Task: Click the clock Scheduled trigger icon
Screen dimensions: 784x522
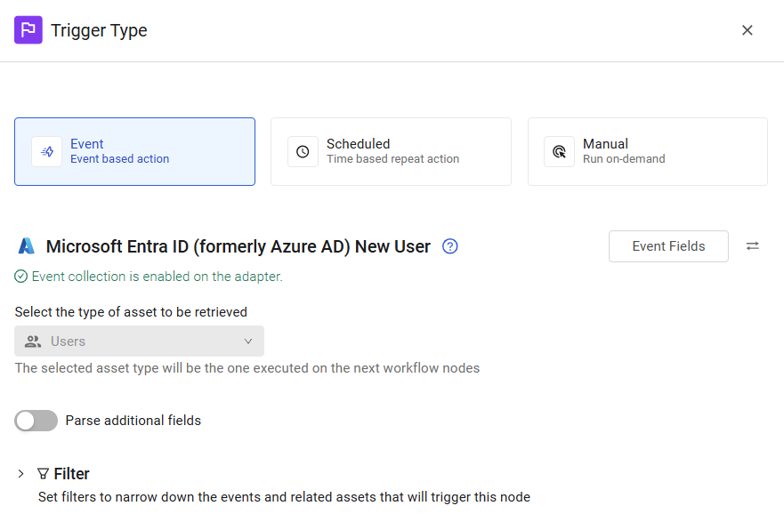Action: point(303,151)
